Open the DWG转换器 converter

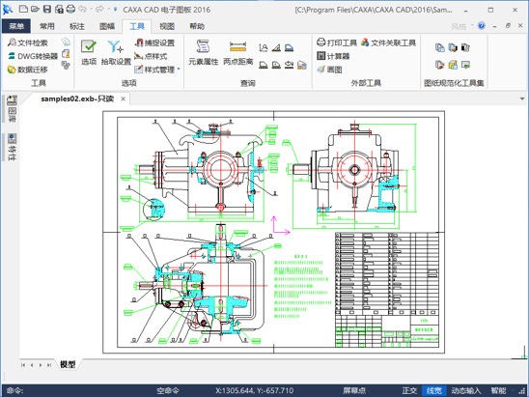coord(33,56)
